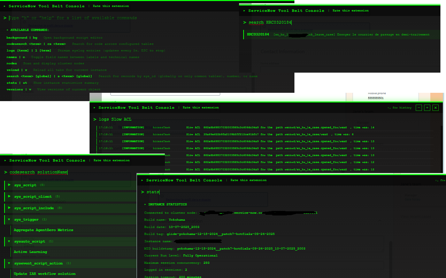Click the 'codesearch <term> | cs <term>' command entry
The height and width of the screenshot is (278, 446).
pyautogui.click(x=80, y=44)
